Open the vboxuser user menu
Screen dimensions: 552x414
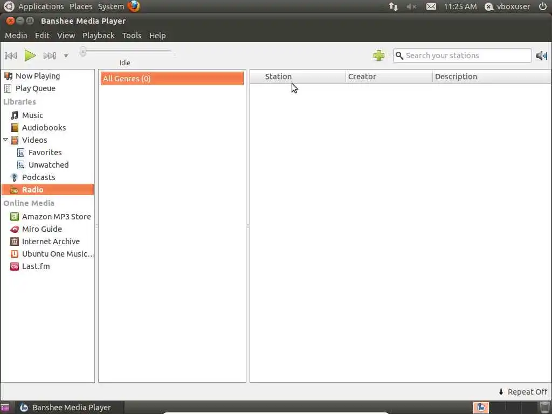tap(507, 6)
